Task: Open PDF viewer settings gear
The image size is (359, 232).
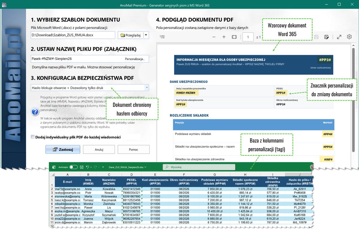Action: tap(349, 37)
